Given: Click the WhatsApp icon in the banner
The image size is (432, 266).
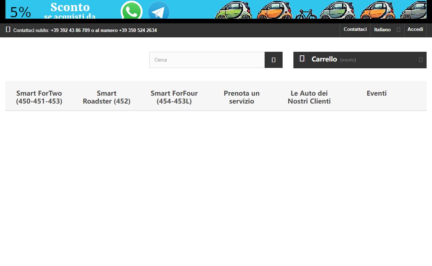Looking at the screenshot, I should click(x=131, y=11).
